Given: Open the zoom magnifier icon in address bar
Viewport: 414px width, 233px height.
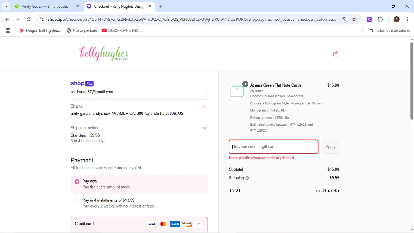Looking at the screenshot, I should coord(344,19).
